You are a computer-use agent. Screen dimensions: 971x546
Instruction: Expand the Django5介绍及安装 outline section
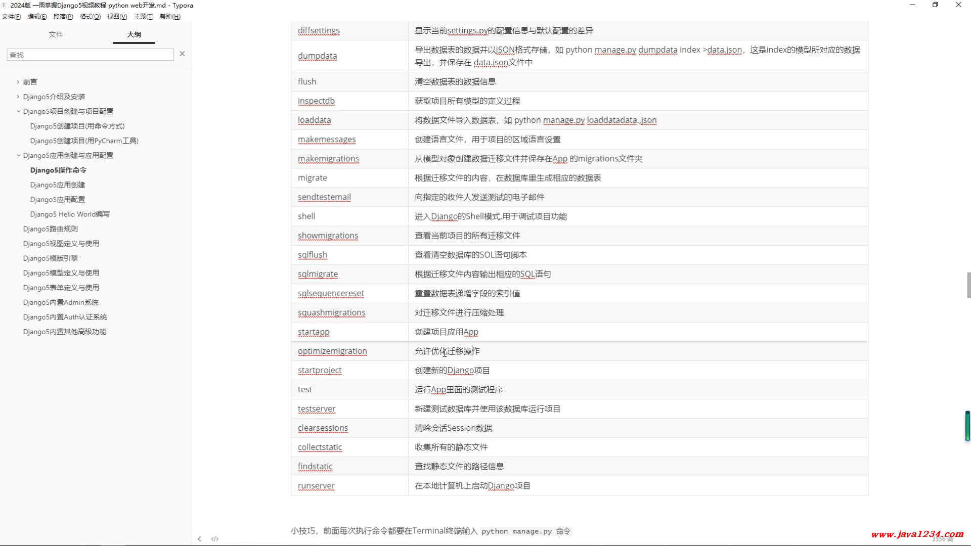[18, 97]
